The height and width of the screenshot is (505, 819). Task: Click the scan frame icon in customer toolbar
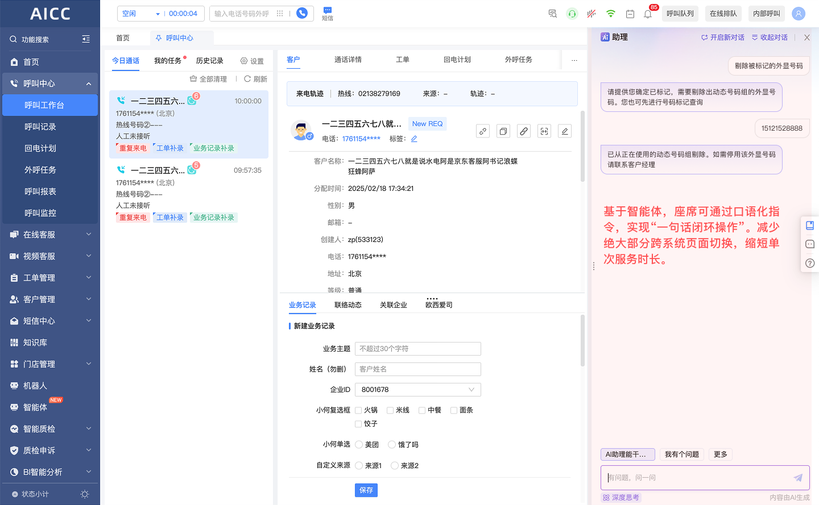pyautogui.click(x=544, y=131)
